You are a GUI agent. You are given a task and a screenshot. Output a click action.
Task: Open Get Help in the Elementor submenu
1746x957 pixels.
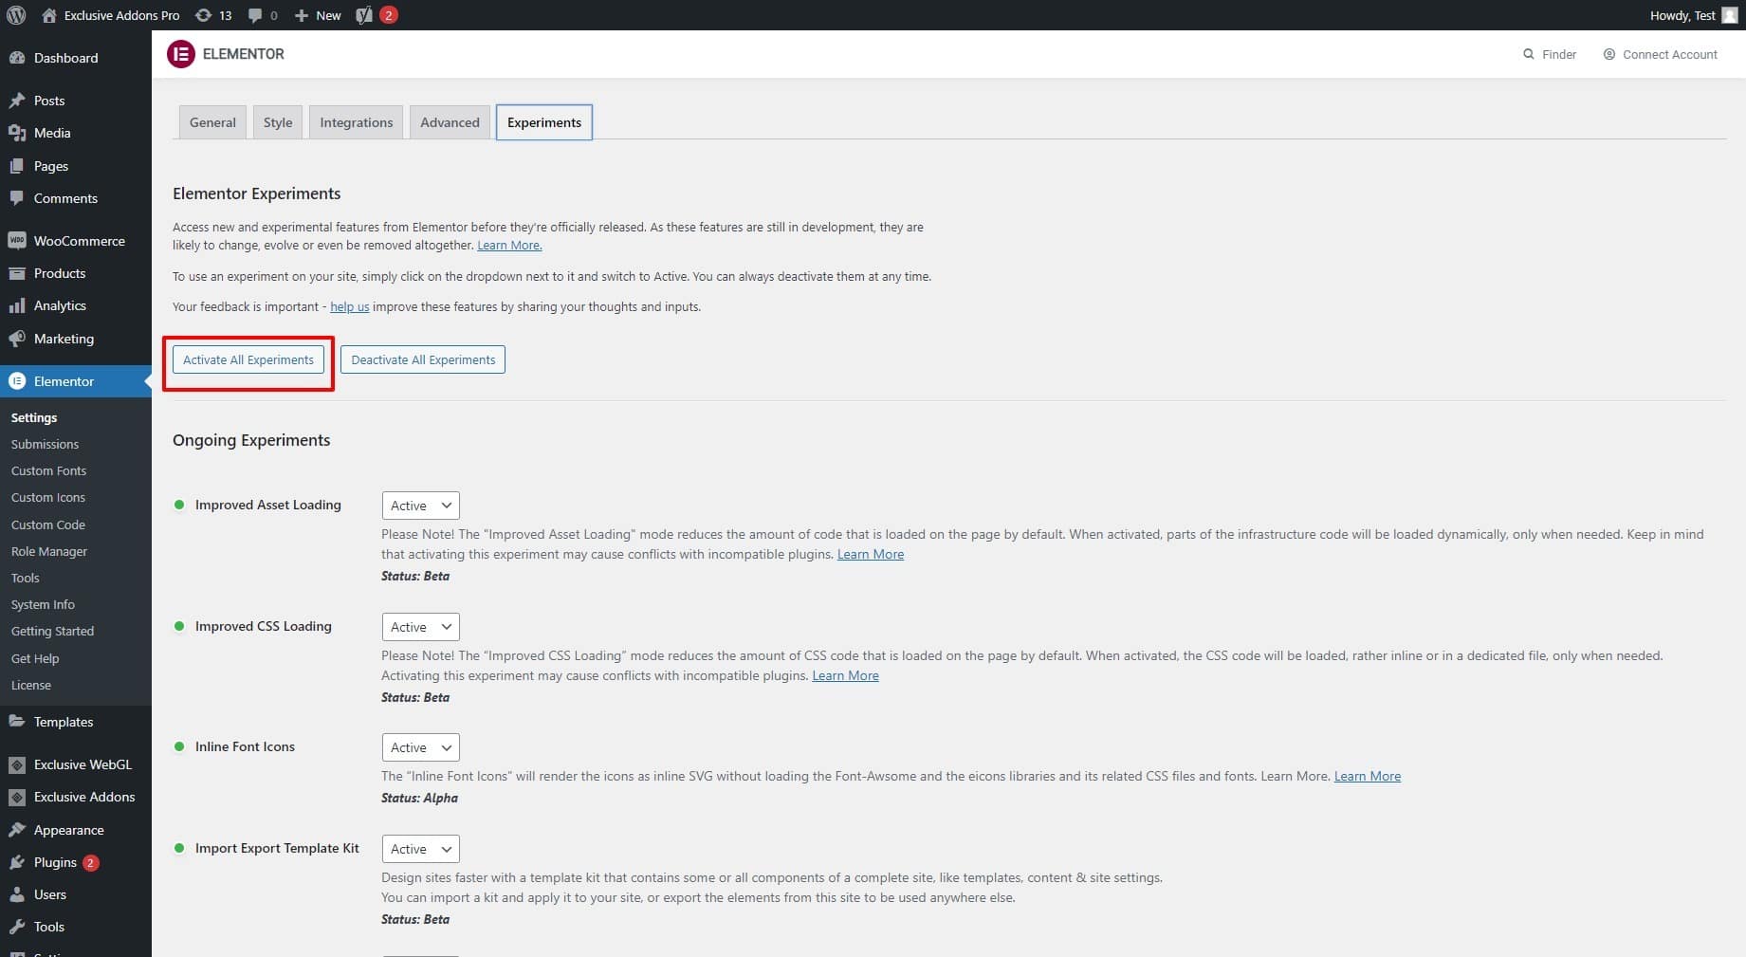pos(35,658)
